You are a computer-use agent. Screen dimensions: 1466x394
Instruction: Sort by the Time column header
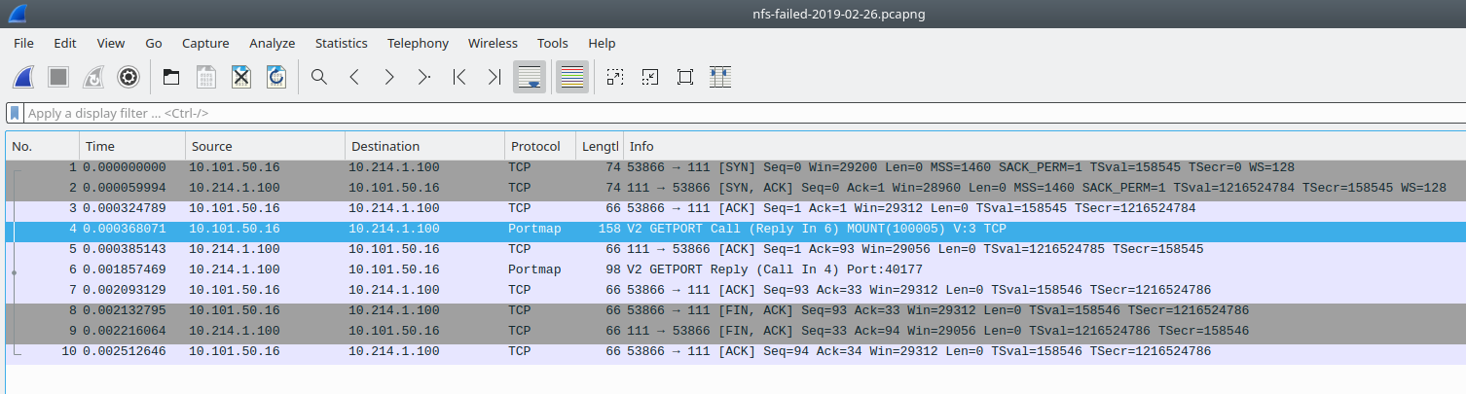point(132,146)
